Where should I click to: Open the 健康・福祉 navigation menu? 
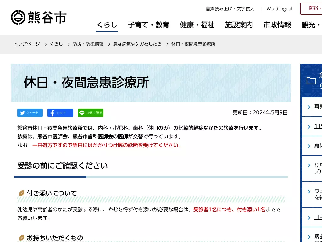(197, 25)
